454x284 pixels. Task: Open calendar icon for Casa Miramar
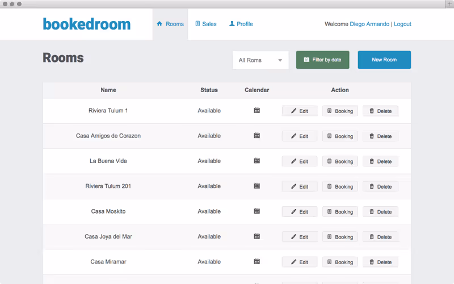(257, 262)
